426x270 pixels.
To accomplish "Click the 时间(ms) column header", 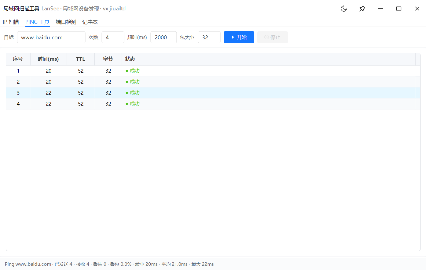I will 49,59.
